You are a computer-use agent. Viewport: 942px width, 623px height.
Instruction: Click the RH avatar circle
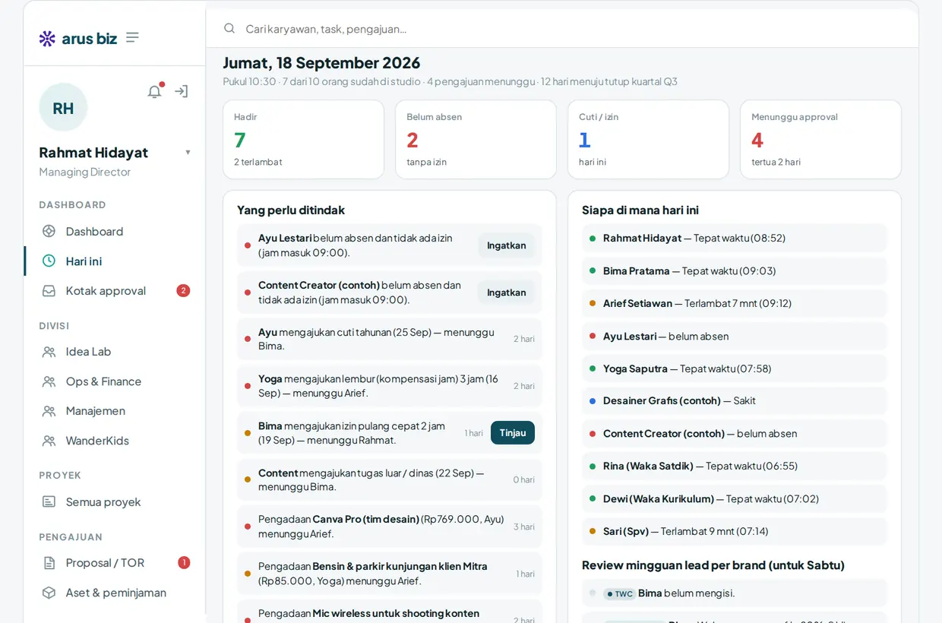pos(63,108)
